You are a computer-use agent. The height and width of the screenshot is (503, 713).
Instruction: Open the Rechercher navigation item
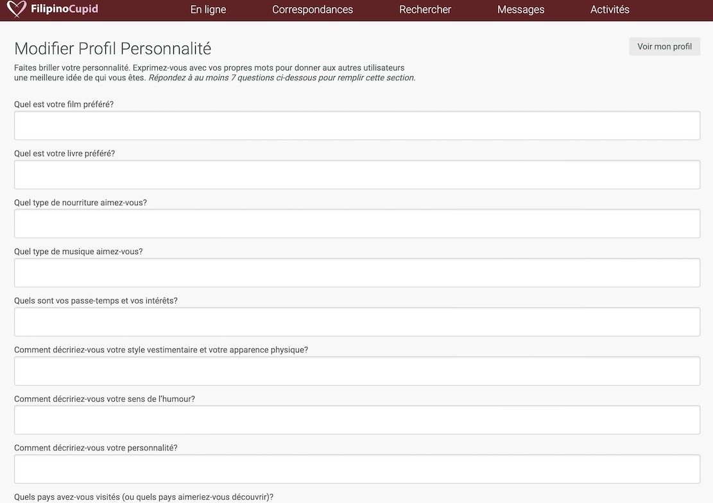pyautogui.click(x=425, y=10)
